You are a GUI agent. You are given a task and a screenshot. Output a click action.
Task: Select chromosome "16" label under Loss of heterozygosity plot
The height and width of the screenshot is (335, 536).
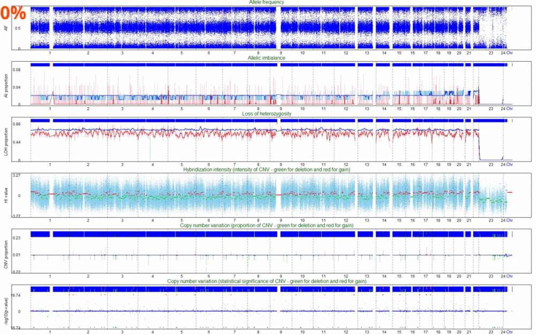413,165
